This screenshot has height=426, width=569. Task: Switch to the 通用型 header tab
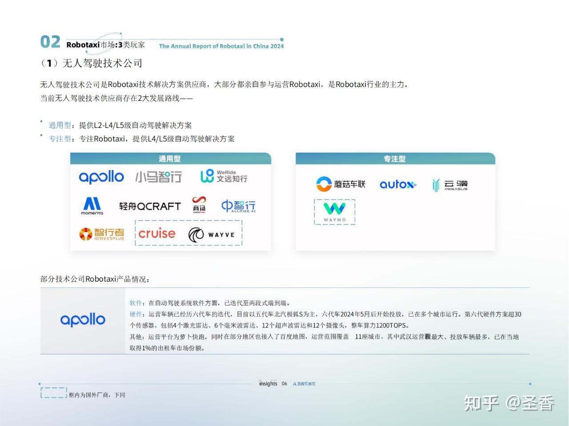[x=170, y=159]
